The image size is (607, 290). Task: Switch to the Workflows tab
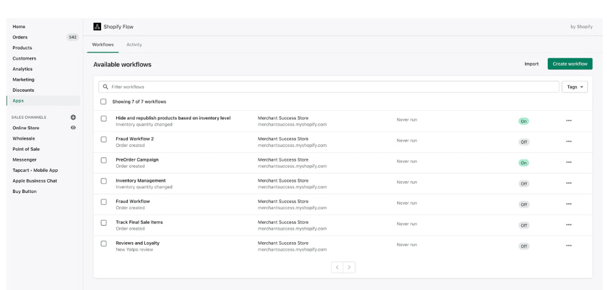tap(103, 45)
